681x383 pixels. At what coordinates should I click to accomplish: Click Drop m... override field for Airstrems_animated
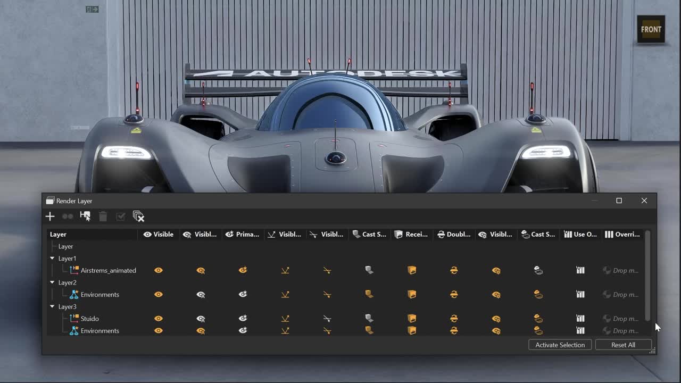tap(620, 270)
